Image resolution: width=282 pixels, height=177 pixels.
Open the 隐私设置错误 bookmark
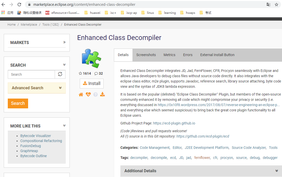click(29, 13)
